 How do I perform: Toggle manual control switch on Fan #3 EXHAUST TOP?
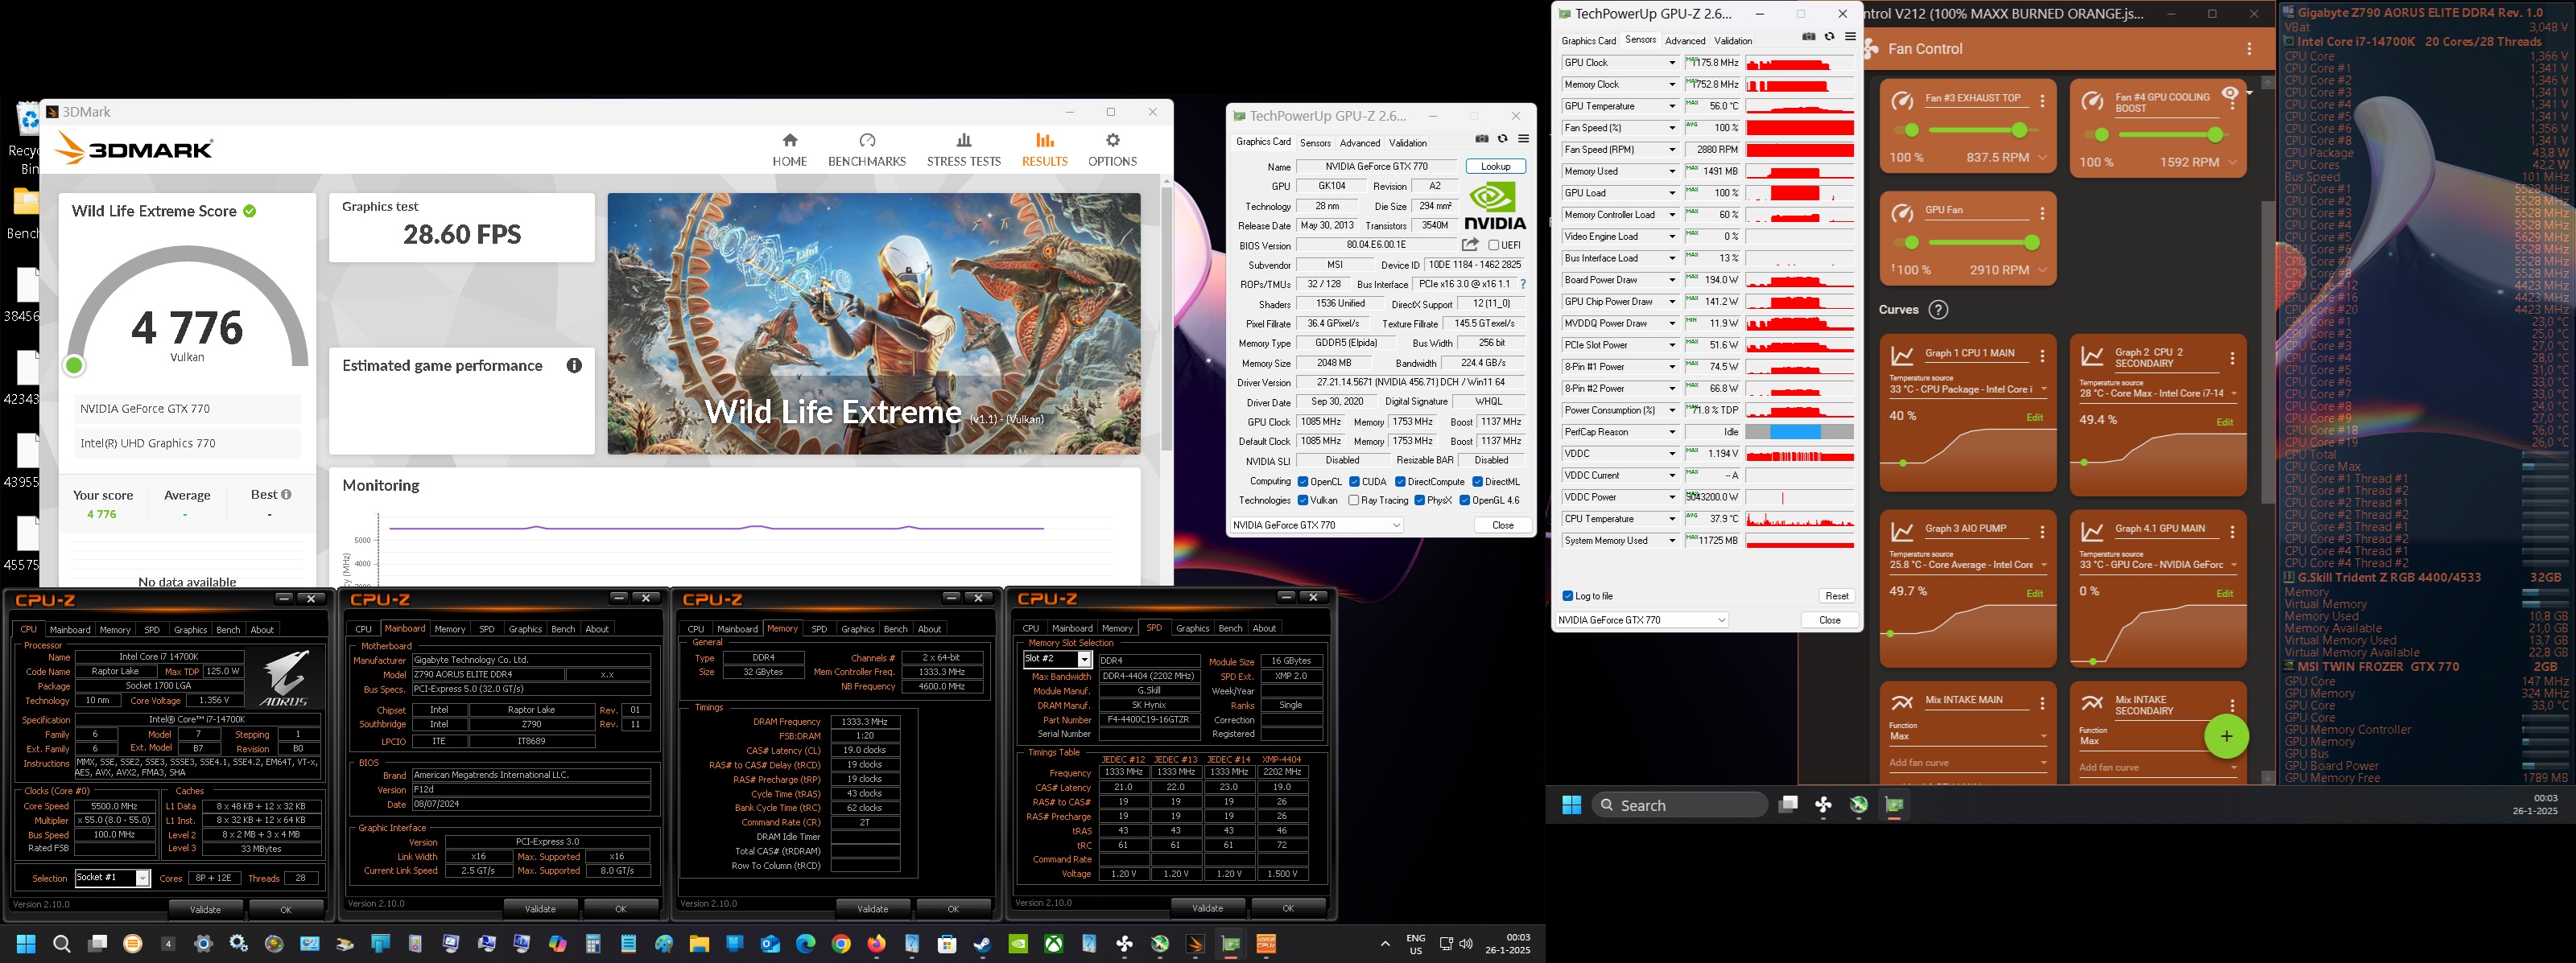[1906, 131]
